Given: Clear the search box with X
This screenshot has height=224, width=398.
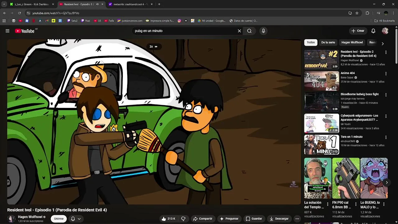Looking at the screenshot, I should [x=239, y=31].
